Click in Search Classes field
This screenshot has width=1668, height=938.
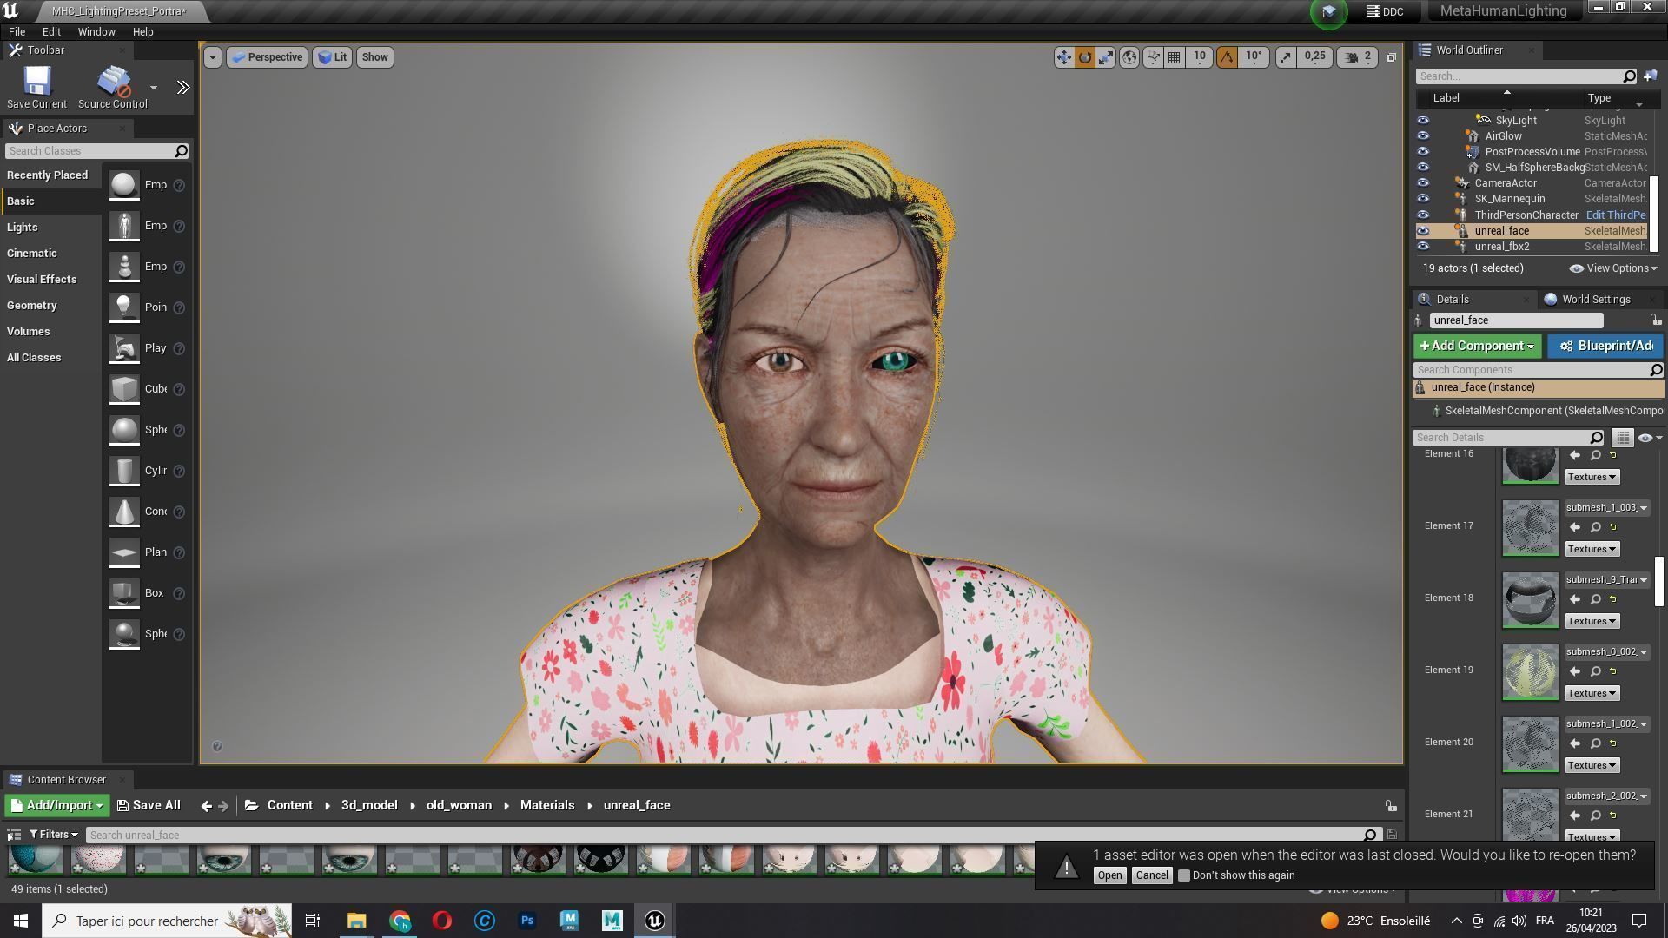click(x=96, y=151)
